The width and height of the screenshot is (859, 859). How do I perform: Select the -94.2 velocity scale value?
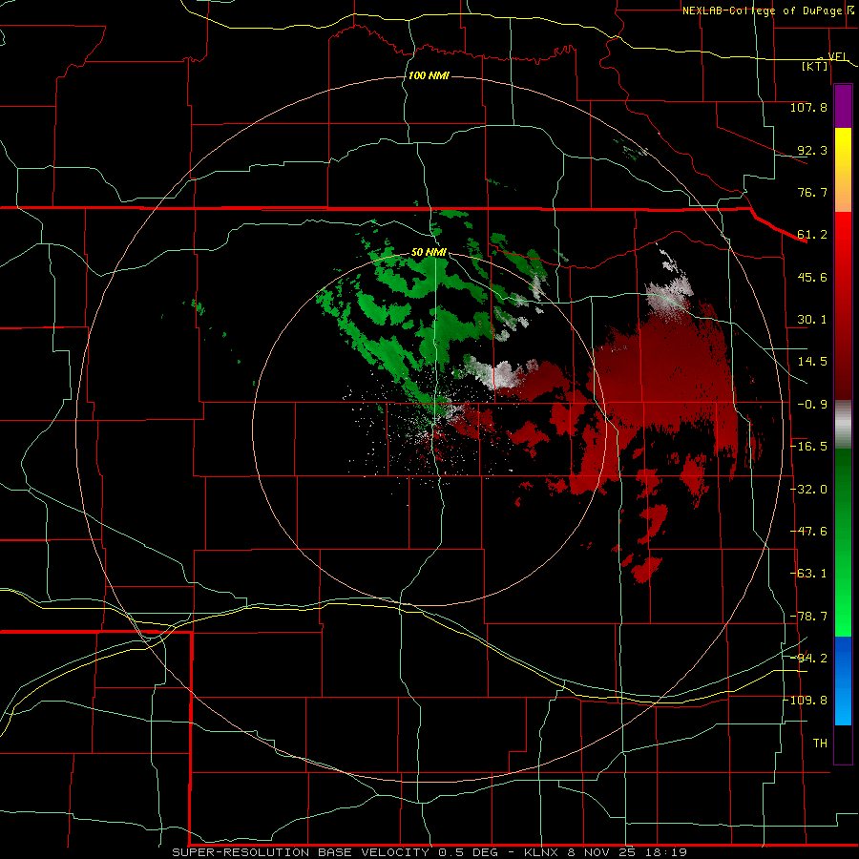[x=808, y=659]
